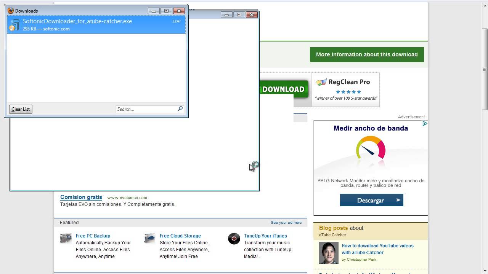Click the RegClean Pro logo icon
Screen dimensions: 488x274
coord(321,82)
